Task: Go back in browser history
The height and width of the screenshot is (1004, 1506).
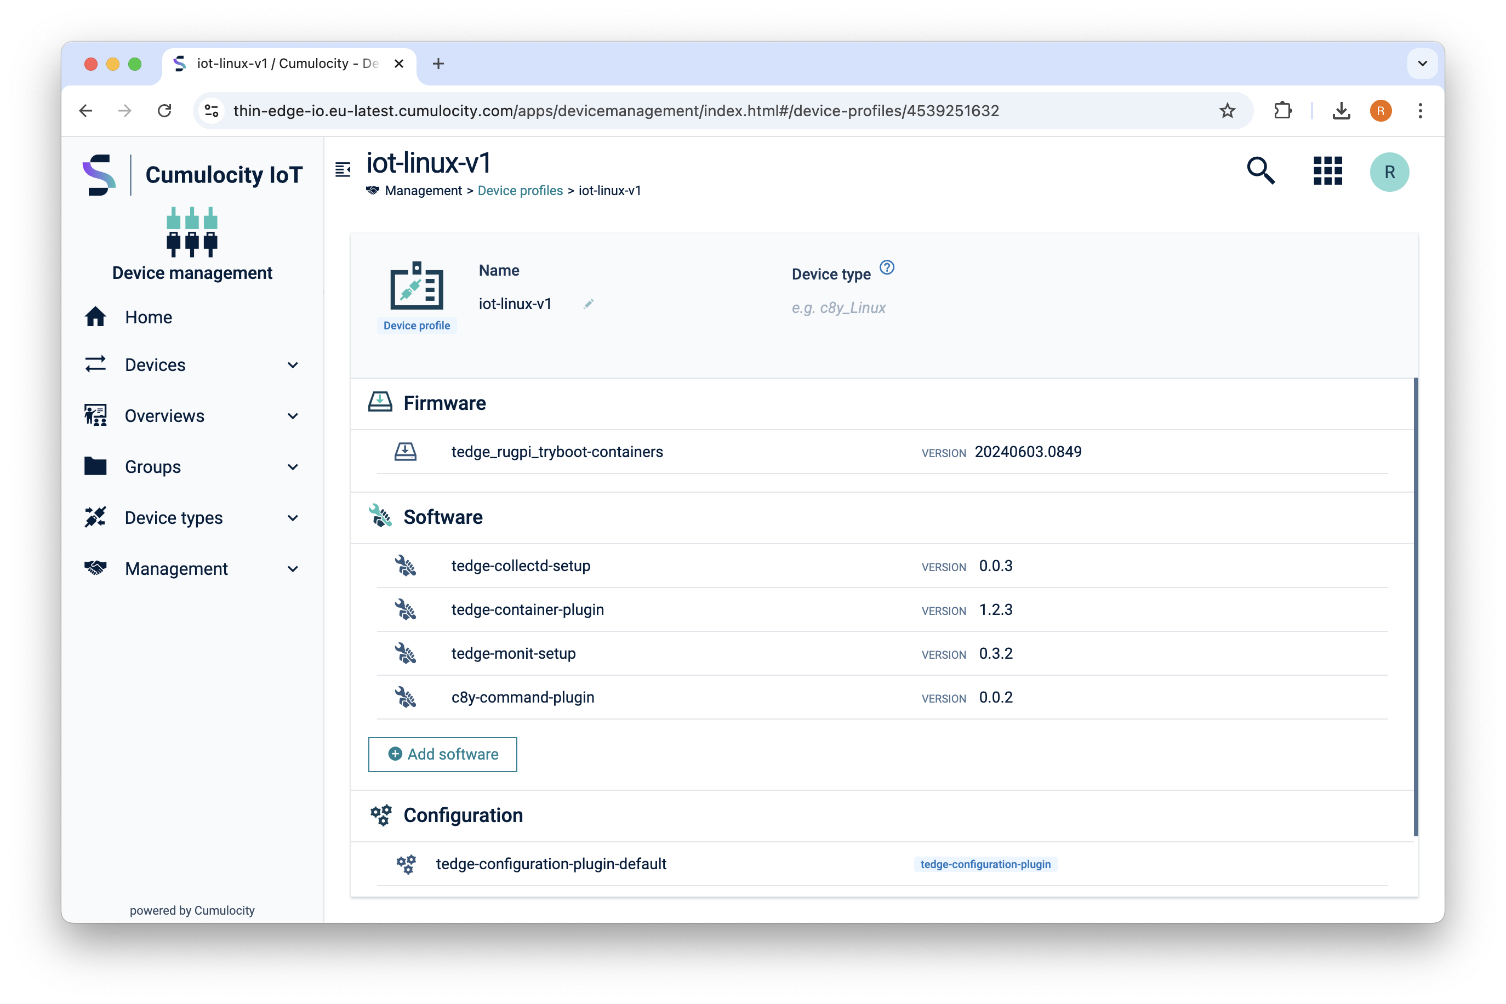Action: [x=86, y=111]
